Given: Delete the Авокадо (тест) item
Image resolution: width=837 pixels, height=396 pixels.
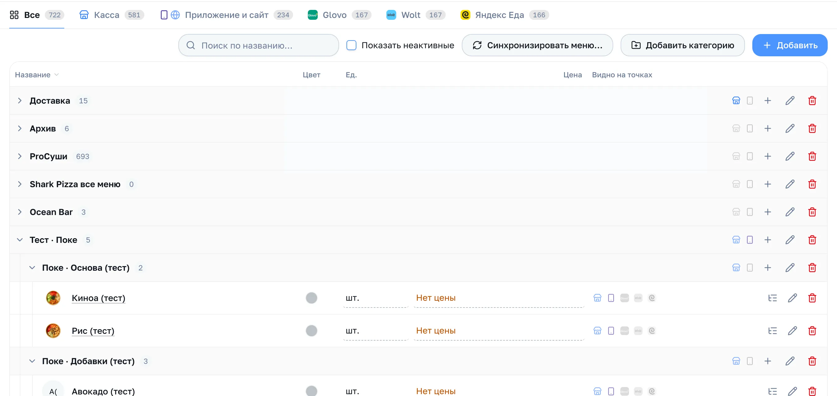Looking at the screenshot, I should tap(812, 391).
